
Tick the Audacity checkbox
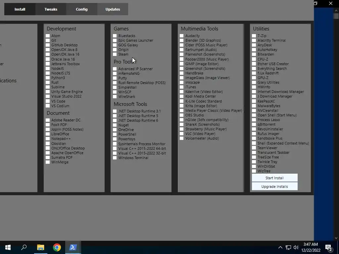click(182, 36)
